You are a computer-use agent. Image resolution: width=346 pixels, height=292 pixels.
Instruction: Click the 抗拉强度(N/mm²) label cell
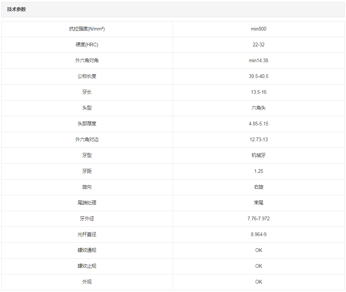click(x=87, y=29)
